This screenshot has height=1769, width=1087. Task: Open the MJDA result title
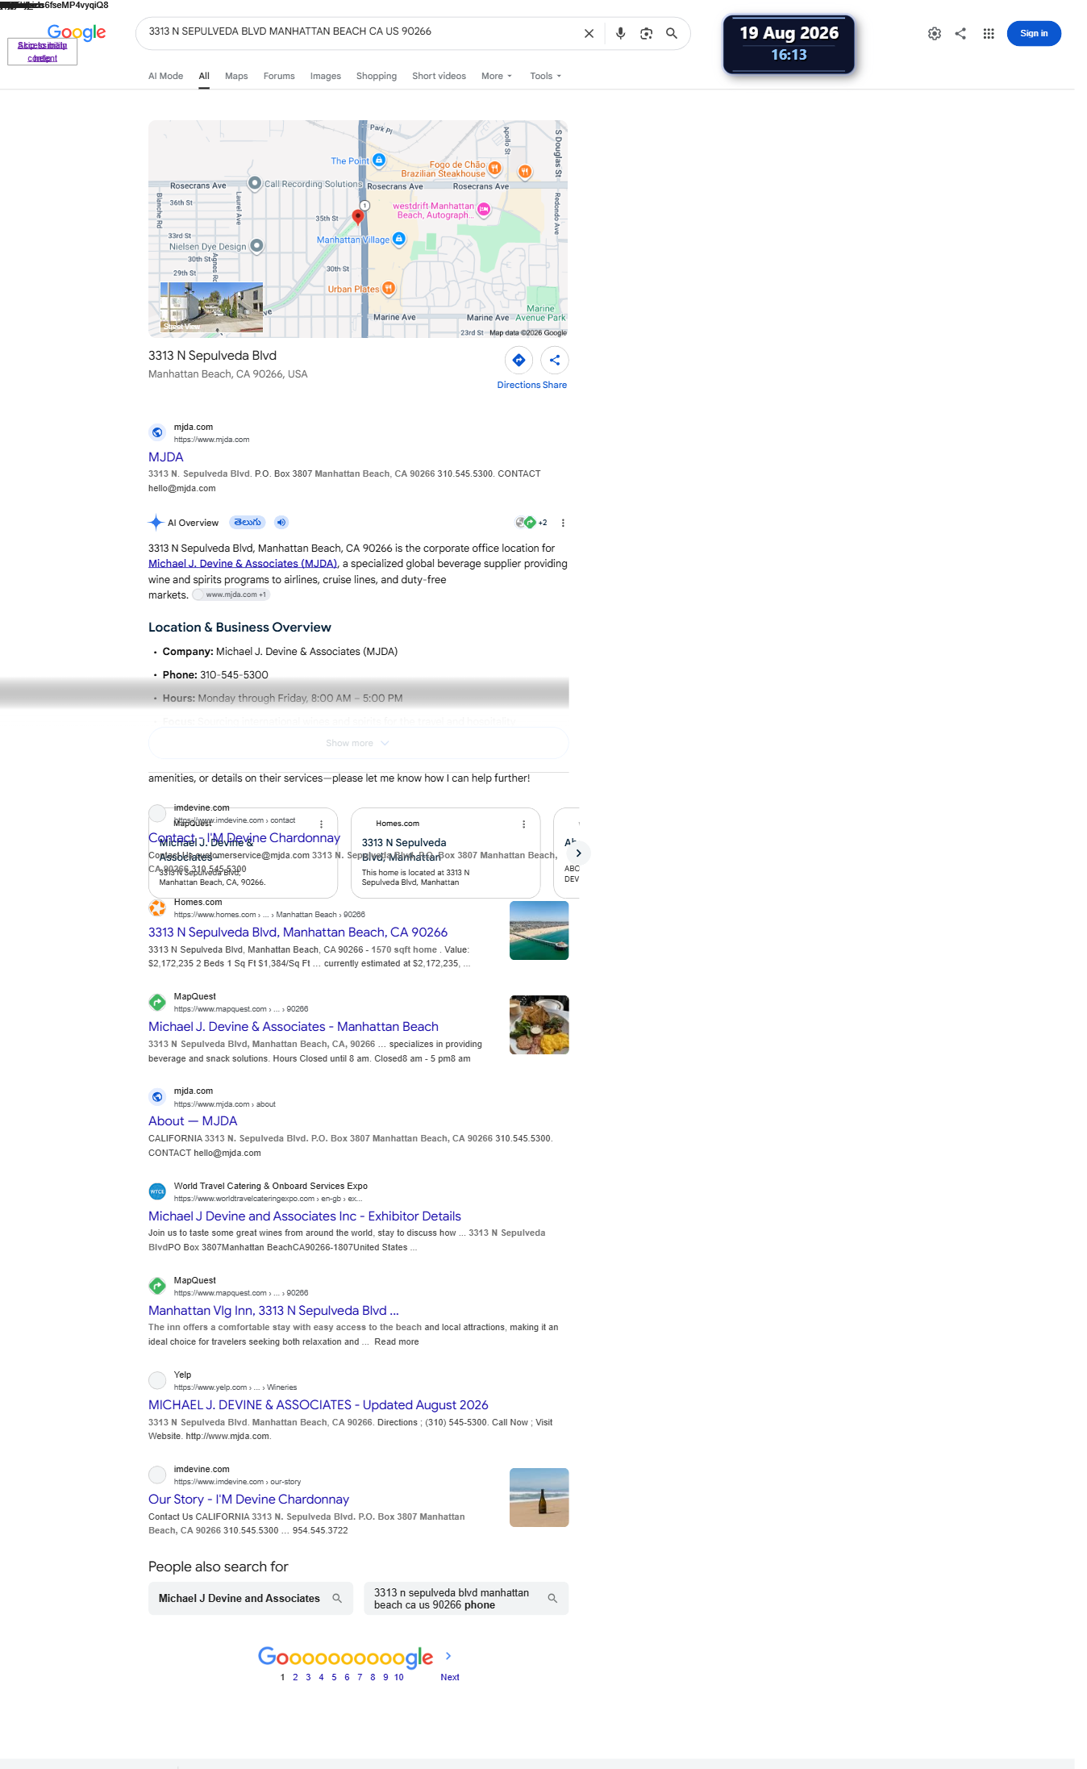[166, 457]
